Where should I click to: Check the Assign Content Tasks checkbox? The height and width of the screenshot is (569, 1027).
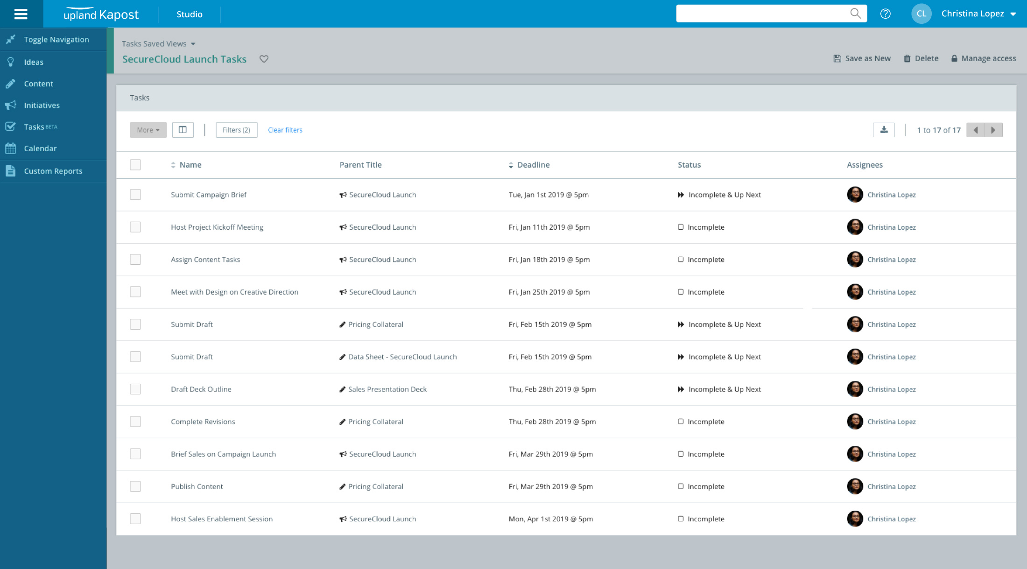pyautogui.click(x=135, y=260)
